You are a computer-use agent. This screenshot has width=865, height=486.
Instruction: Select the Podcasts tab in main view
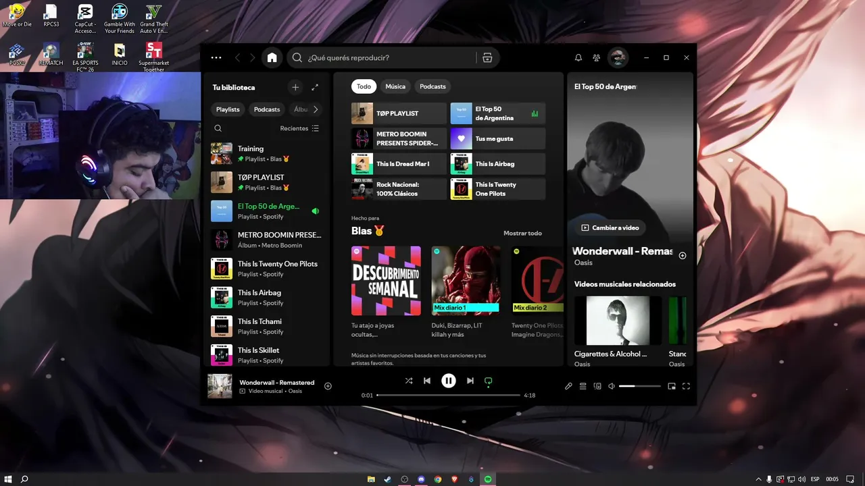[432, 86]
